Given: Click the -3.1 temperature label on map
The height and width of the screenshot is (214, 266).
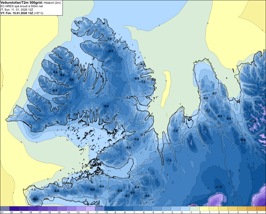Looking at the screenshot, I should click(143, 135).
